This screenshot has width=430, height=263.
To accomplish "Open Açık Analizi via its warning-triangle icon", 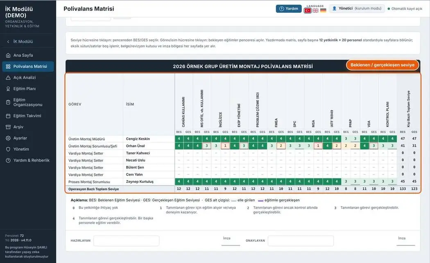I will pyautogui.click(x=8, y=78).
